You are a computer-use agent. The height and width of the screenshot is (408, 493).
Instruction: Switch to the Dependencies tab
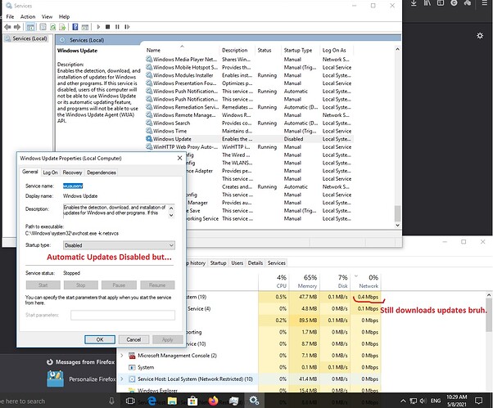[x=101, y=173]
